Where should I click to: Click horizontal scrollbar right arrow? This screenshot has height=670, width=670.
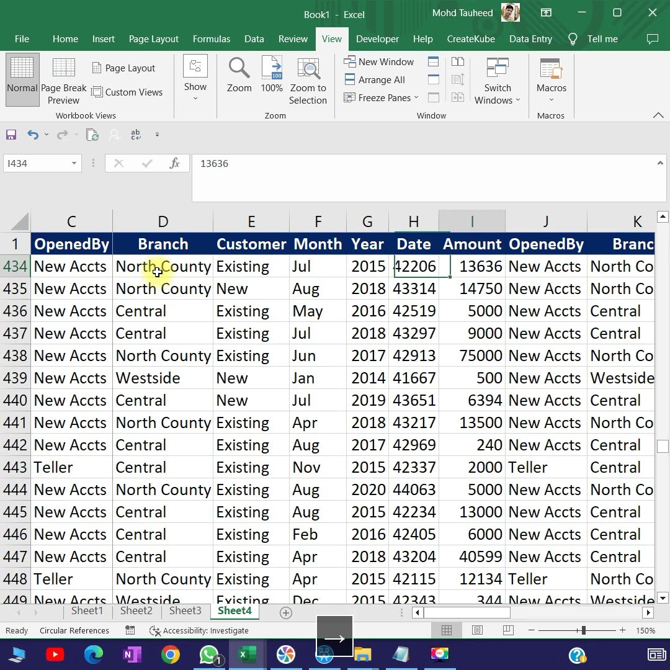coord(648,613)
